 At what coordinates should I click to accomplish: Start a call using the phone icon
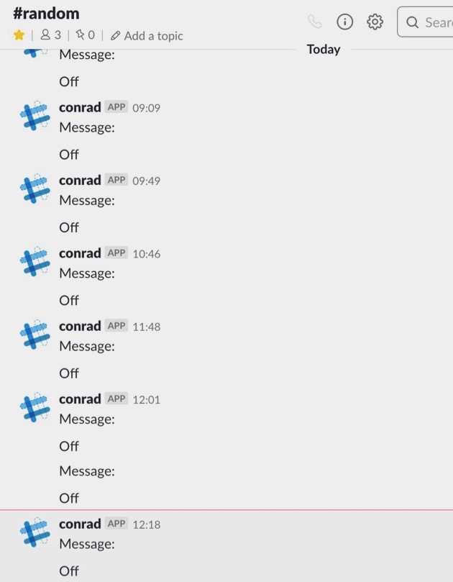(x=315, y=22)
